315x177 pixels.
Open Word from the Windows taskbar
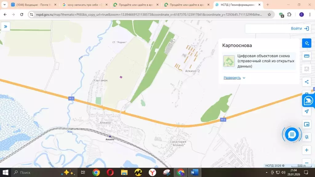point(194,172)
